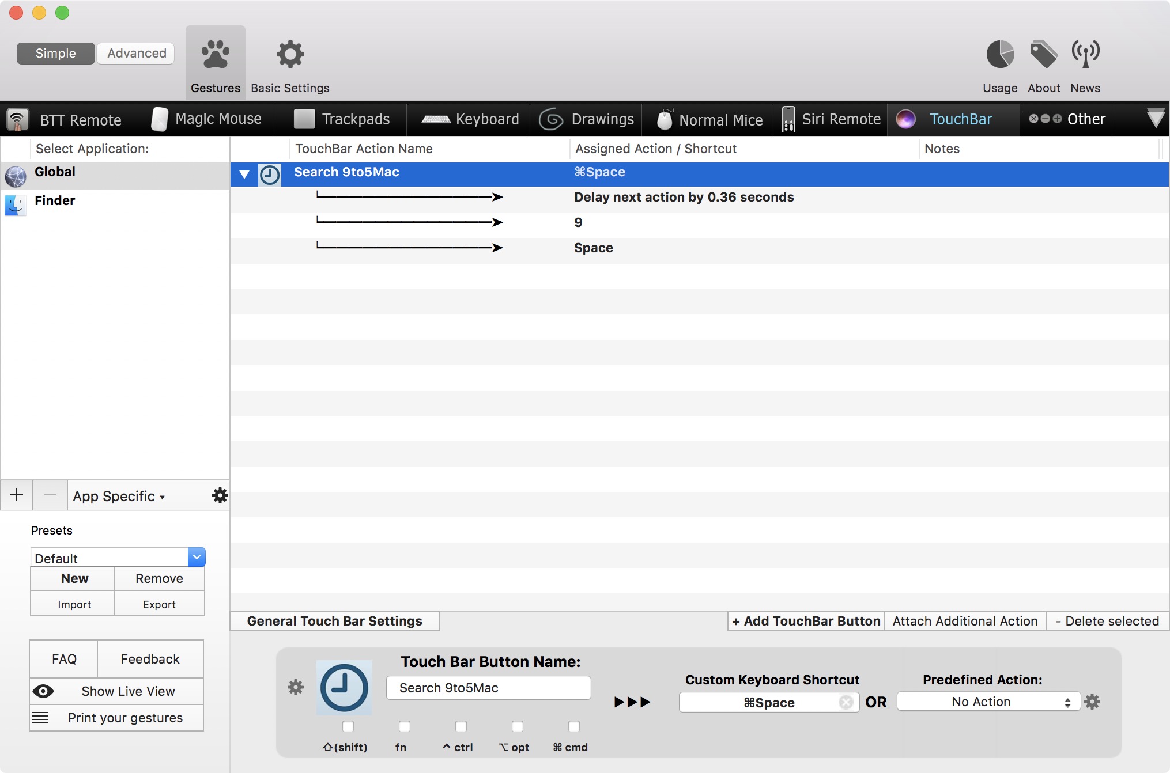Image resolution: width=1170 pixels, height=773 pixels.
Task: Click the Touch Bar Button Name field
Action: (488, 688)
